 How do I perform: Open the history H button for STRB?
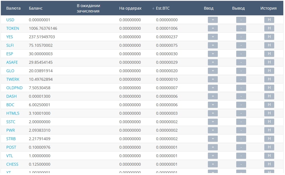(x=269, y=139)
